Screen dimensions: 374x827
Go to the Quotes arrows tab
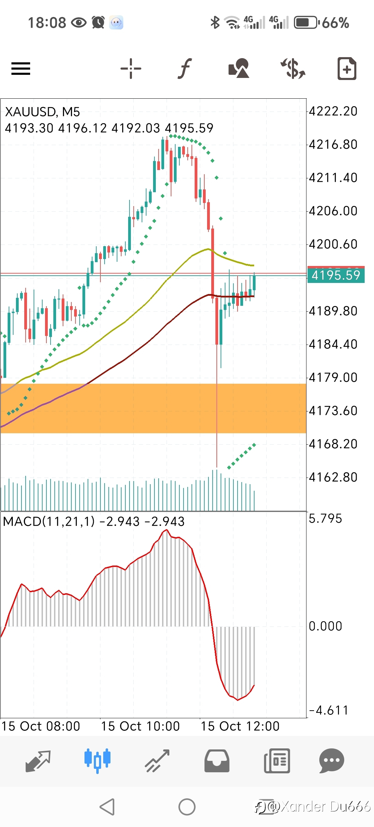(x=38, y=761)
